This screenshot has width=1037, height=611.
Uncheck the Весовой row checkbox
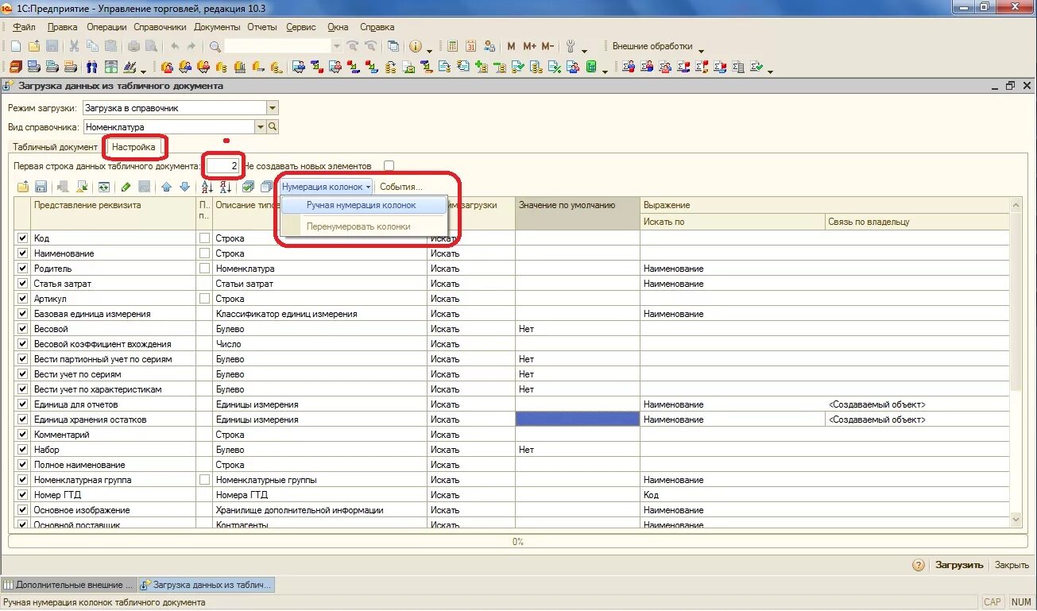pyautogui.click(x=22, y=328)
